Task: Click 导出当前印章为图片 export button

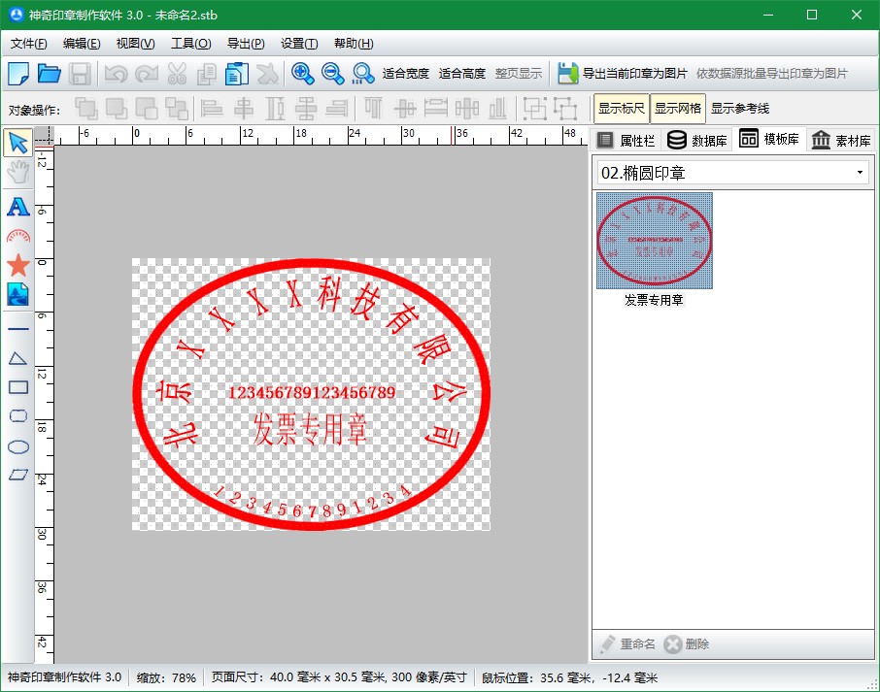Action: (623, 73)
